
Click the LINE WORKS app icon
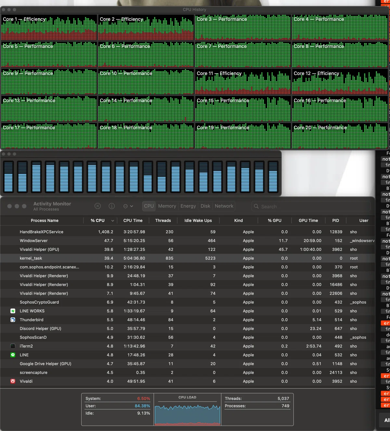pos(13,311)
